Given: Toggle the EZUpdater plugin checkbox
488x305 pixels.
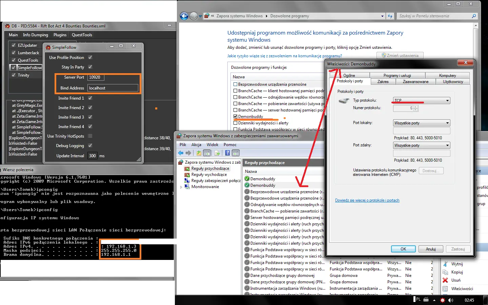Looking at the screenshot, I should click(x=14, y=45).
